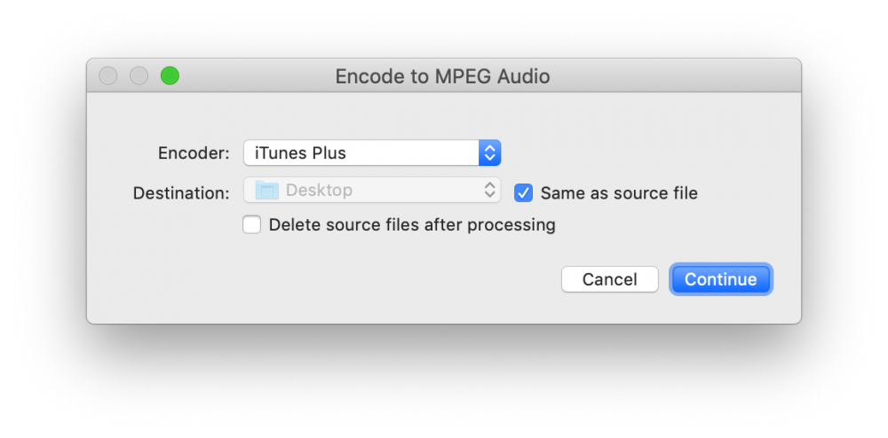This screenshot has width=888, height=438.
Task: Open the Destination dropdown menu
Action: (x=372, y=190)
